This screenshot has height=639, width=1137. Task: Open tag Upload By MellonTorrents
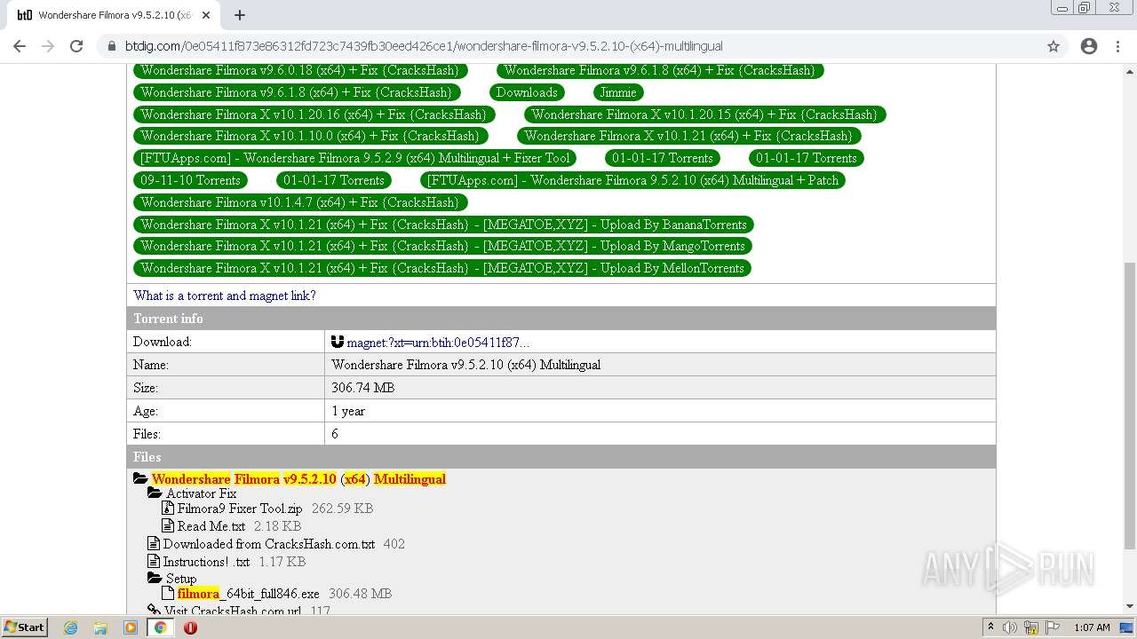tap(442, 268)
